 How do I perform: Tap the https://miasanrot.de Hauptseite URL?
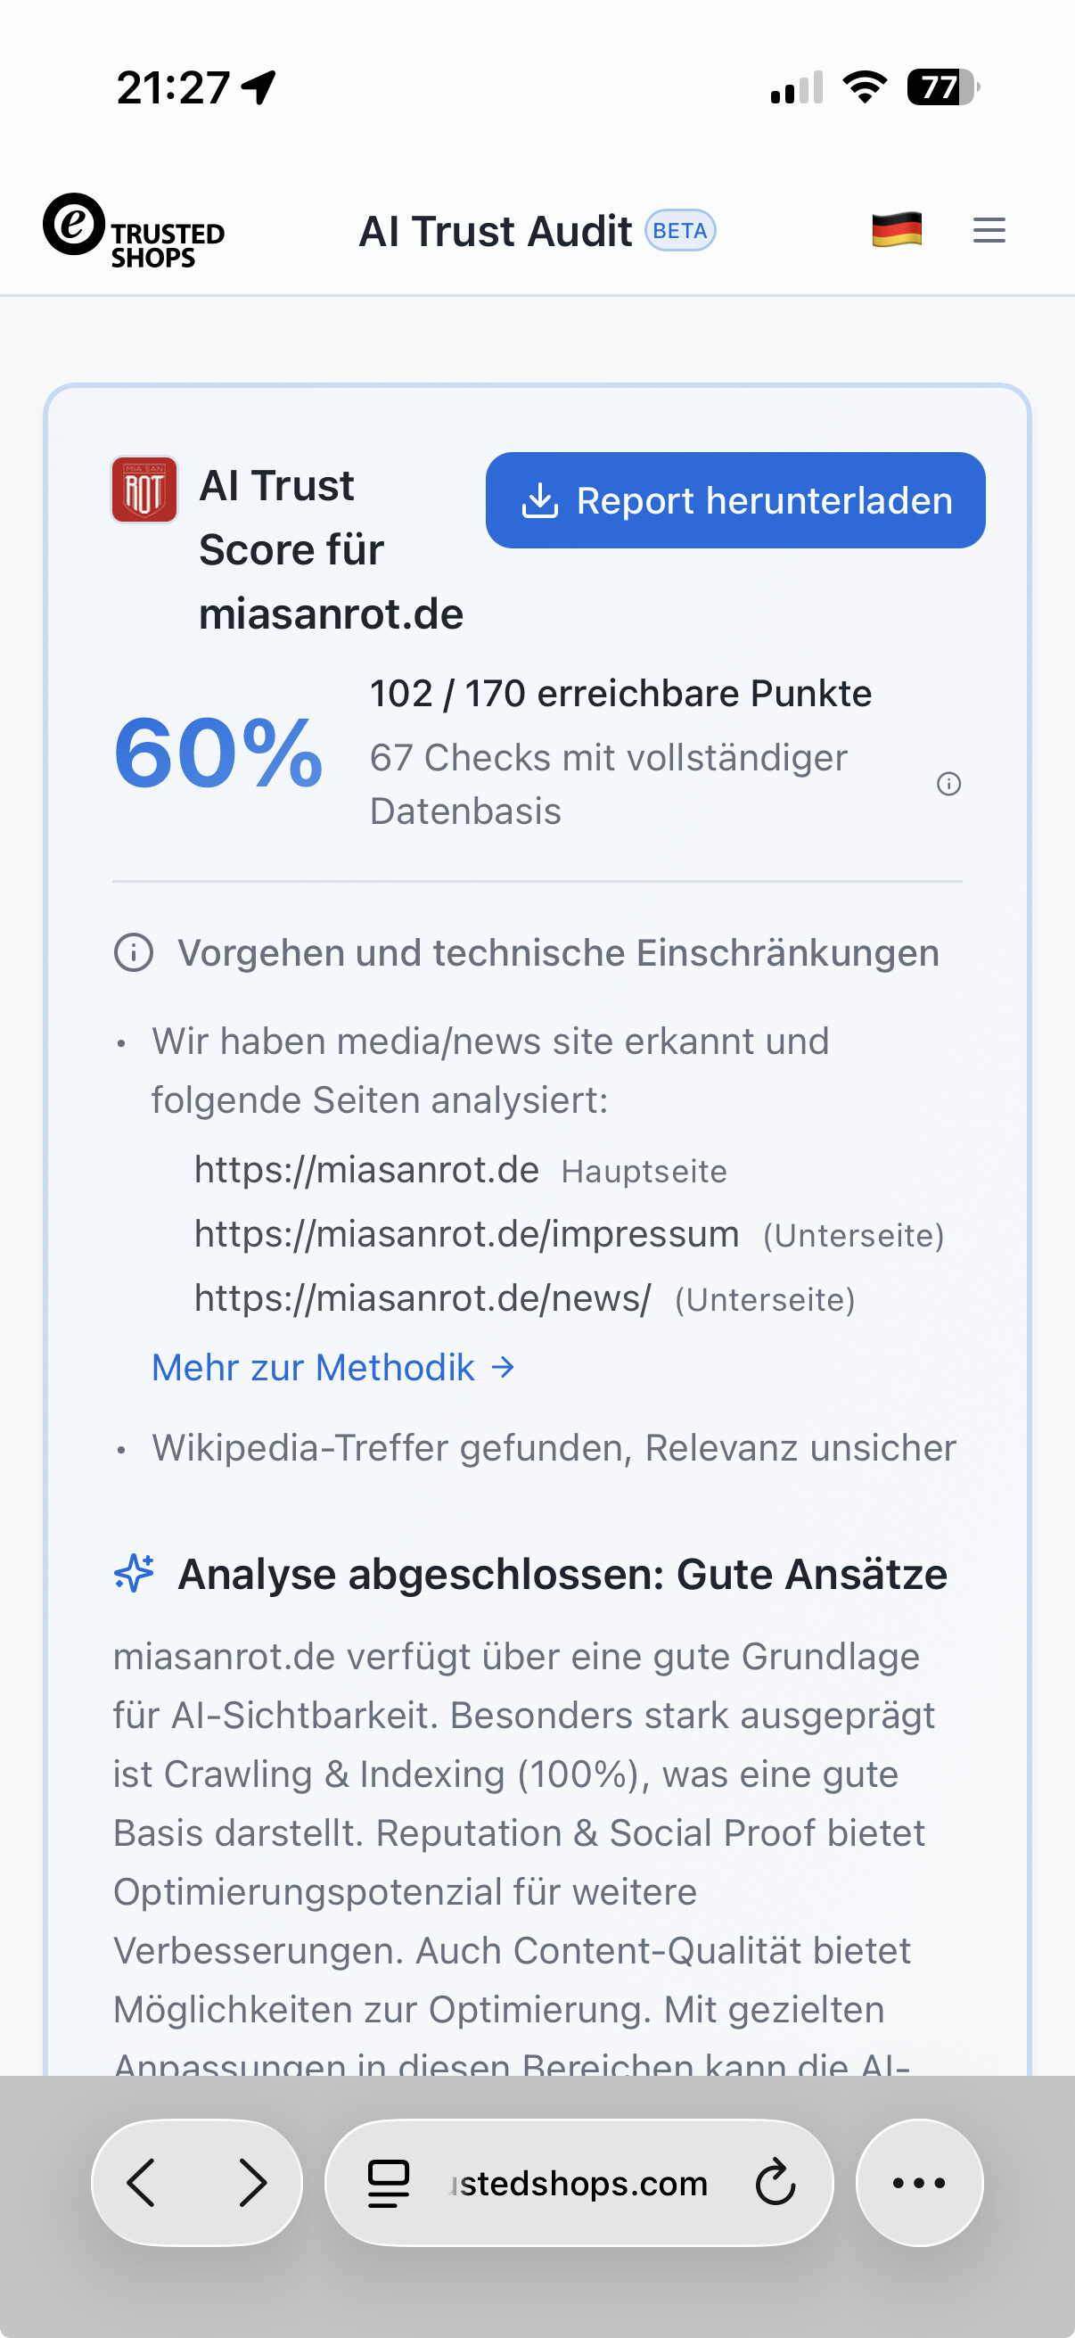[x=366, y=1169]
